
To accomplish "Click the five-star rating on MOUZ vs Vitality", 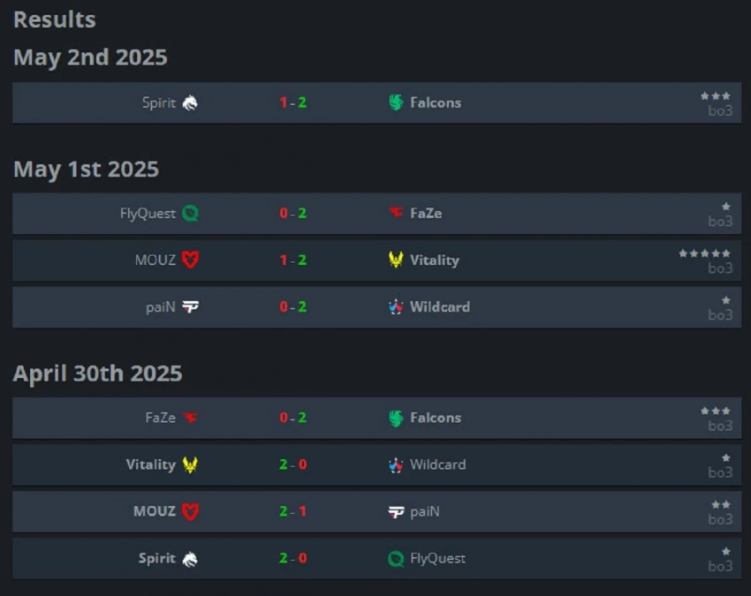I will pyautogui.click(x=704, y=253).
